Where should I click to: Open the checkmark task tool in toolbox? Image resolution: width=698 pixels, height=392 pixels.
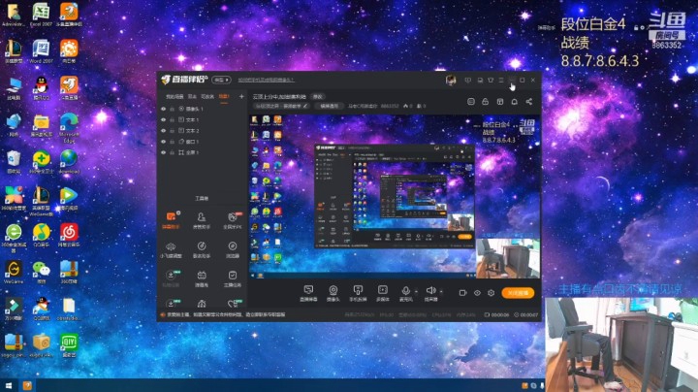(x=233, y=278)
